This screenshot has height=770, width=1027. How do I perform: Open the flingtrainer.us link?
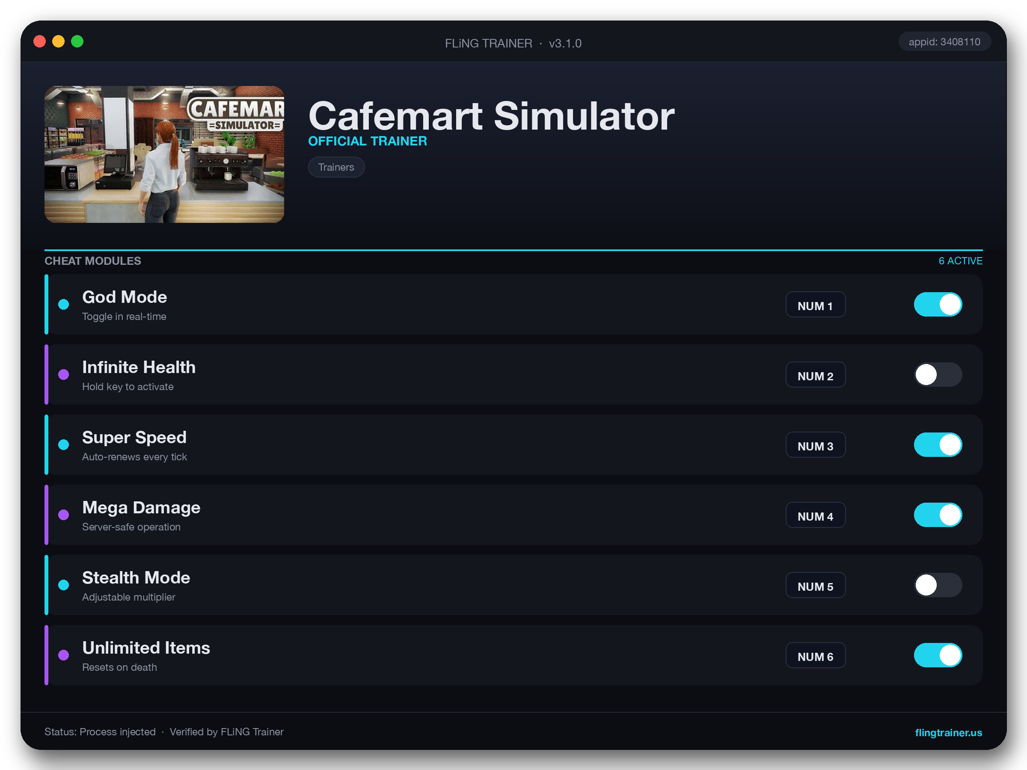(x=948, y=732)
